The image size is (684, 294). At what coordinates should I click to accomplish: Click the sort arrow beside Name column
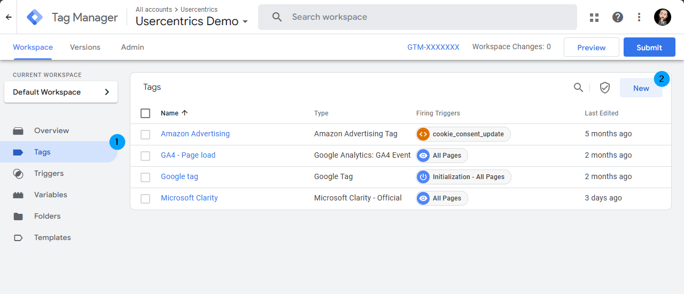[x=185, y=113]
